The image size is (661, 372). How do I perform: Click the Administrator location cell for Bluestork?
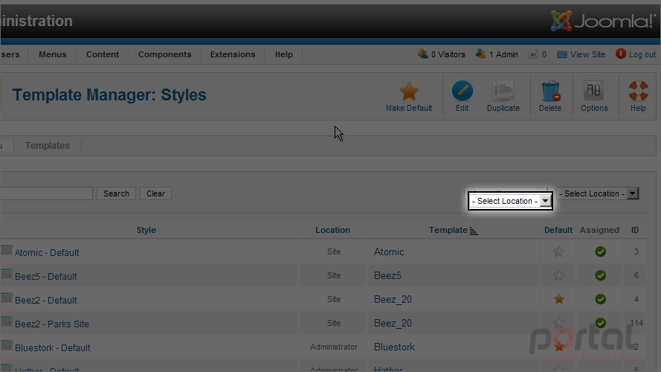(x=334, y=347)
